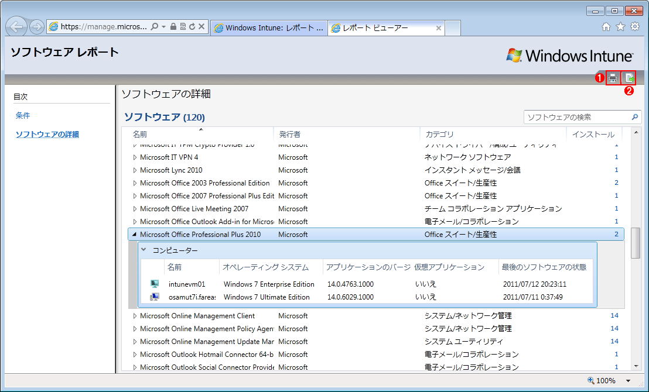Click version 14.0.6029.1000 cell

point(350,297)
